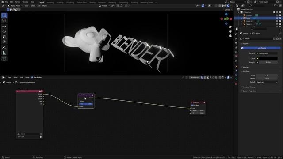283x159 pixels.
Task: Open compositor Node menu
Action: pos(27,78)
